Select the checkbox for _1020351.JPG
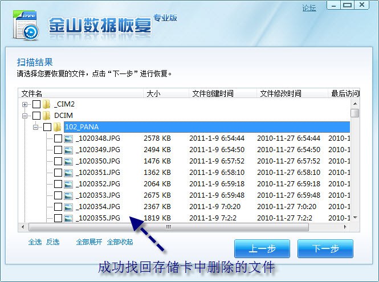379x282 pixels. coord(58,173)
